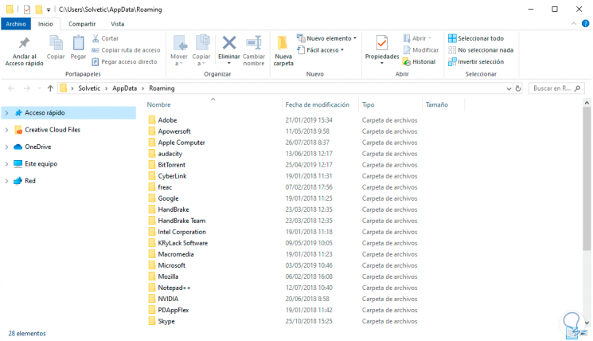Click the refresh button beside address bar
The height and width of the screenshot is (341, 593).
tap(518, 88)
